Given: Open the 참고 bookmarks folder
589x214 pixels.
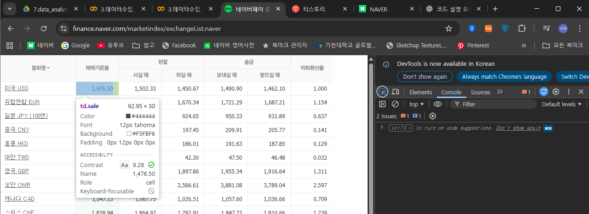Looking at the screenshot, I should pyautogui.click(x=143, y=45).
